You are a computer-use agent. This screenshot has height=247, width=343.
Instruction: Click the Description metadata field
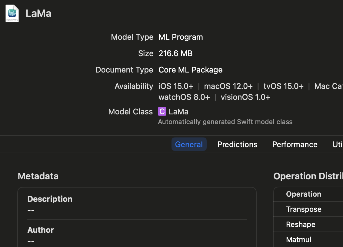click(x=50, y=204)
